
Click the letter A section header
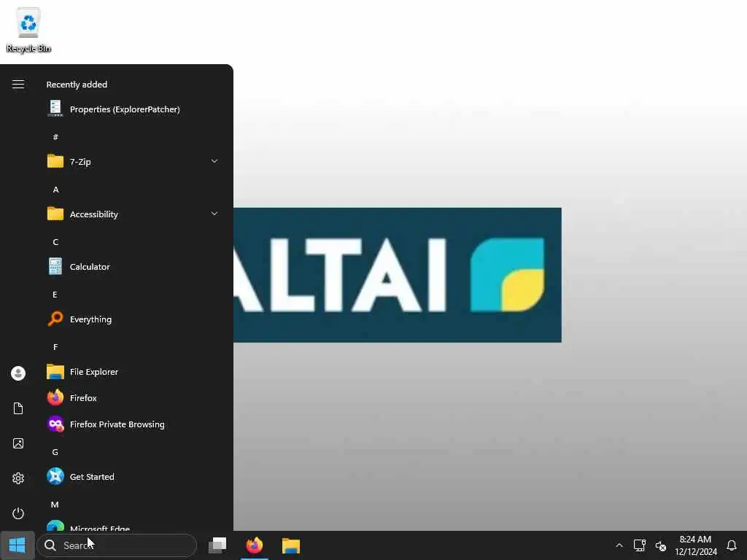(x=55, y=190)
